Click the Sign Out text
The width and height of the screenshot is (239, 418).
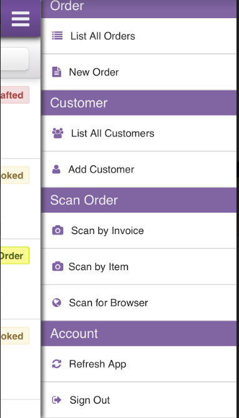[x=90, y=400]
